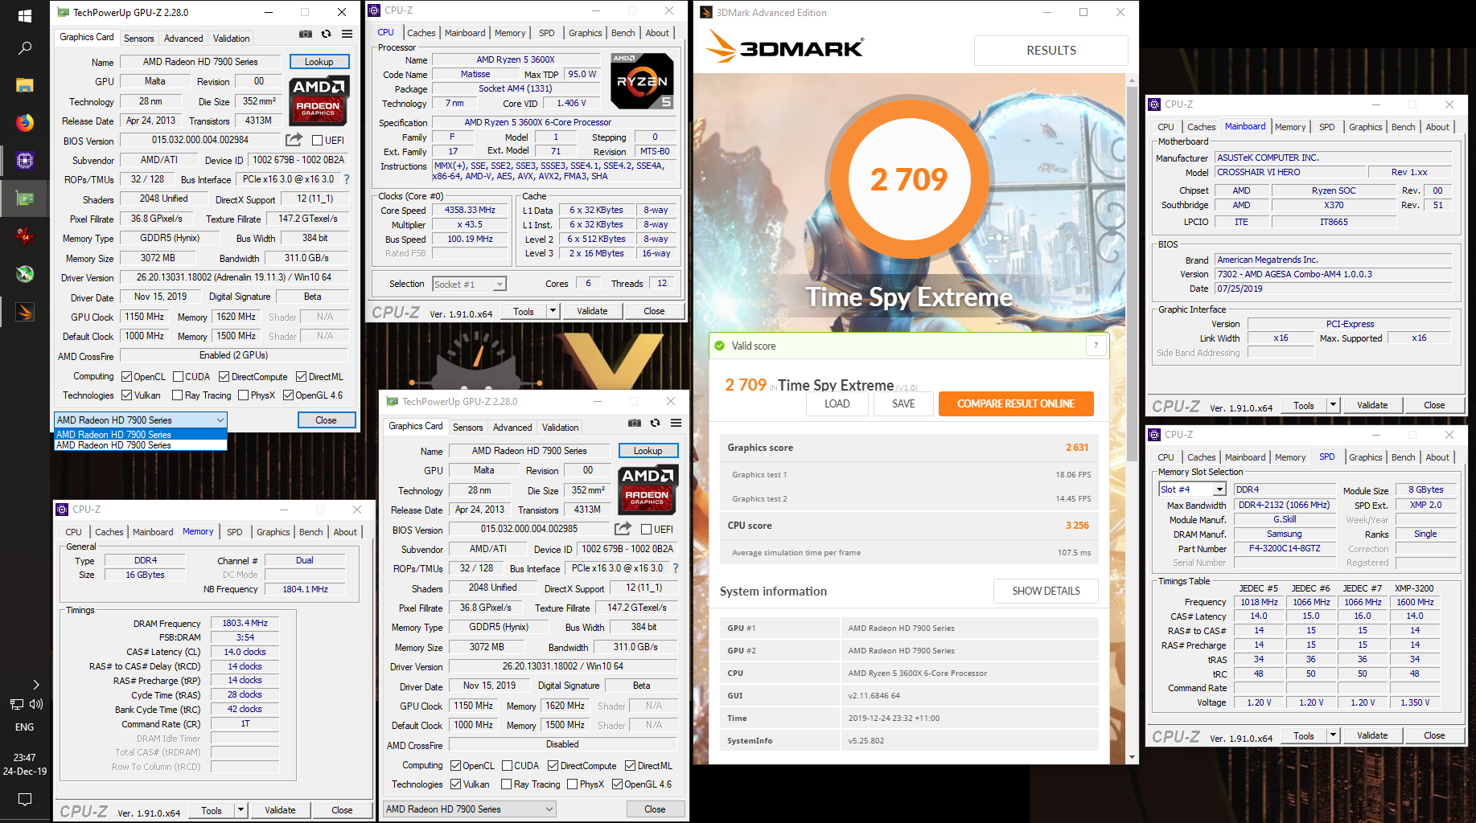
Task: Click 3DMark scrollbar down arrow
Action: click(1132, 757)
